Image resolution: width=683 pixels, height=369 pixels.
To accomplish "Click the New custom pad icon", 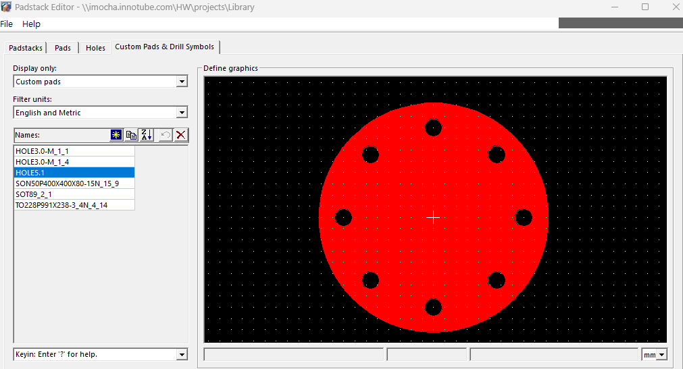I will tap(116, 135).
